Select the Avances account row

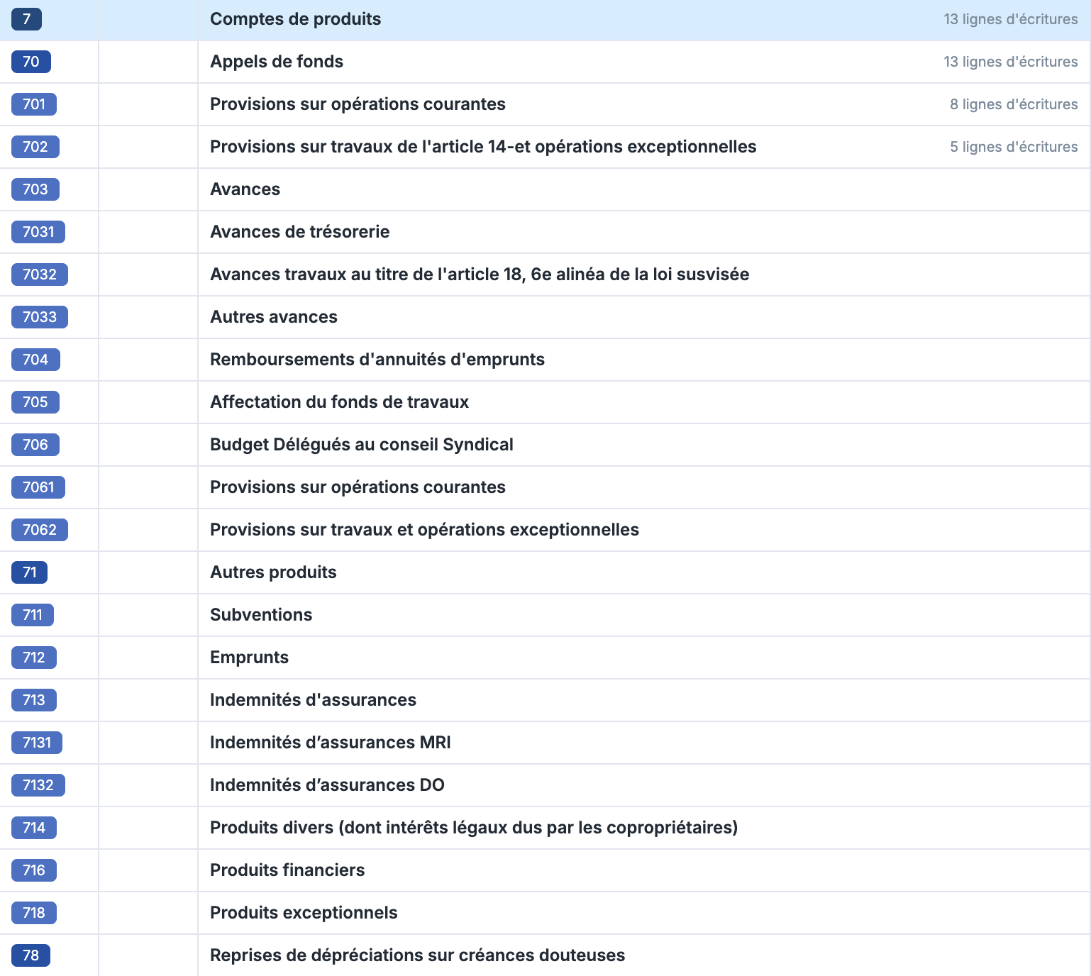pyautogui.click(x=245, y=189)
